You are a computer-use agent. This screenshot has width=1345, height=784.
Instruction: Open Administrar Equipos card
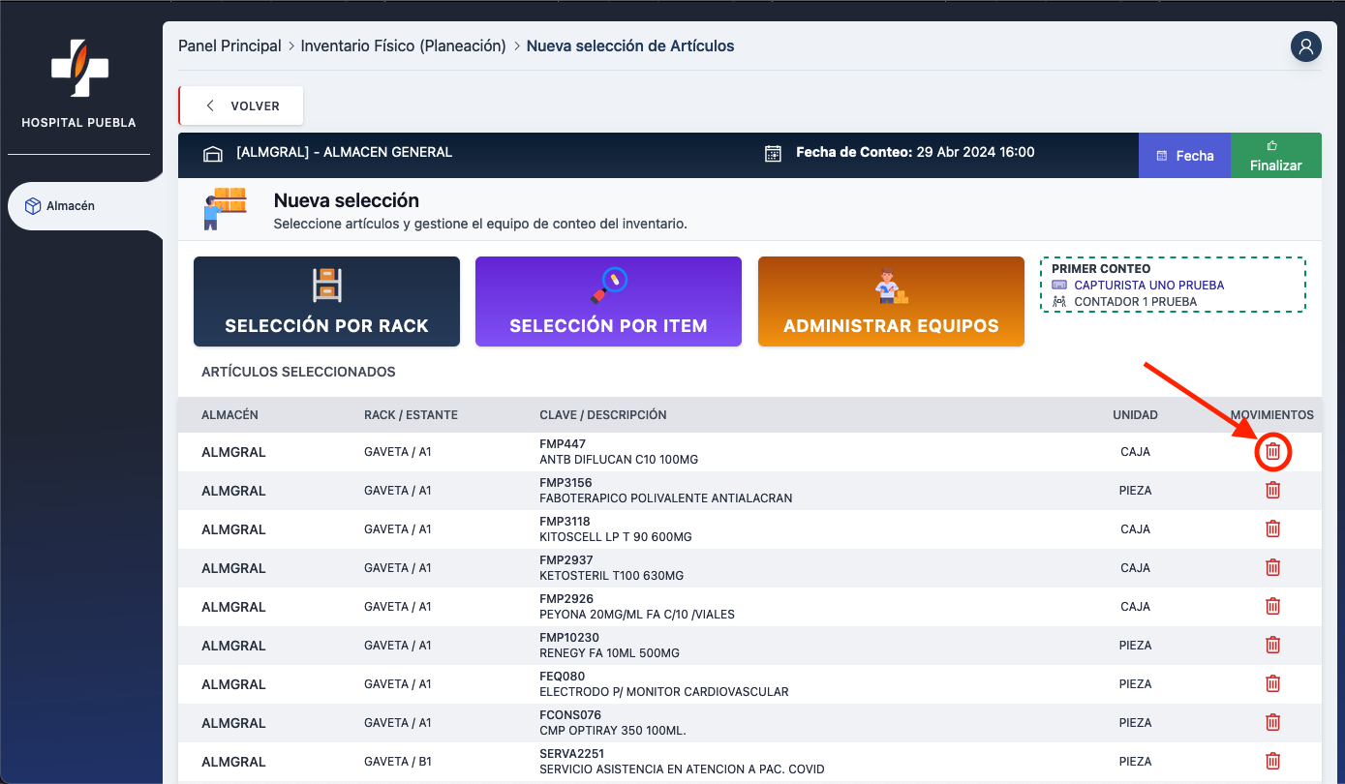[x=891, y=301]
